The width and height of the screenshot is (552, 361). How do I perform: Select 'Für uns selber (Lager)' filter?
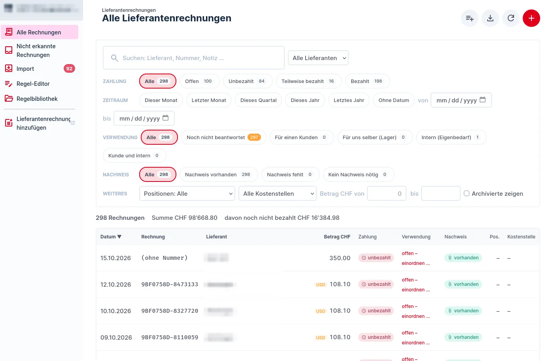point(375,137)
